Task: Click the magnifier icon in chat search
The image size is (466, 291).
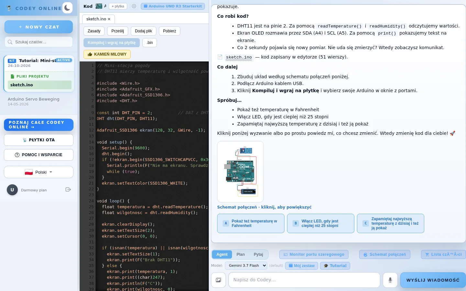Action: [x=10, y=42]
